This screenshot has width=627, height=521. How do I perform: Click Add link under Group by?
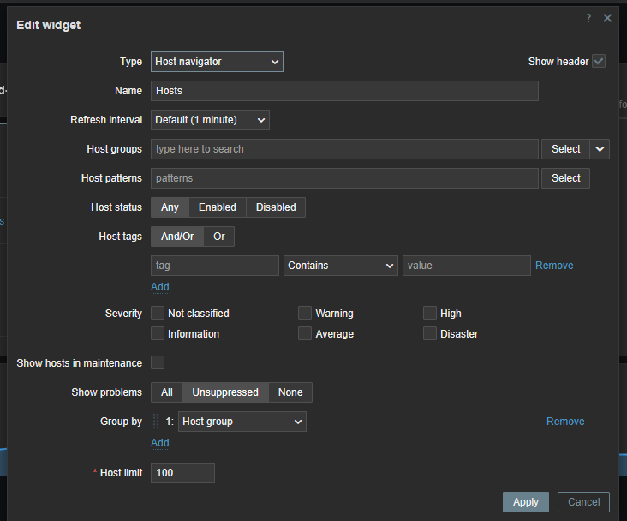point(160,443)
